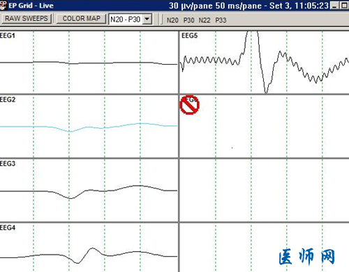Screen dimensions: 349x272
Task: Select the N22 marker label
Action: coord(205,20)
